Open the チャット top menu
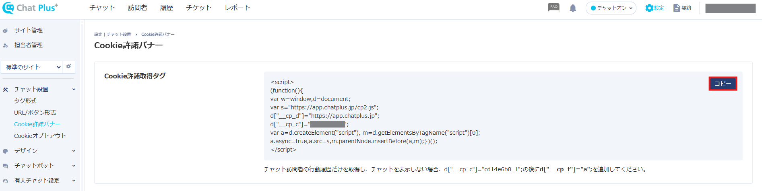 (x=102, y=8)
